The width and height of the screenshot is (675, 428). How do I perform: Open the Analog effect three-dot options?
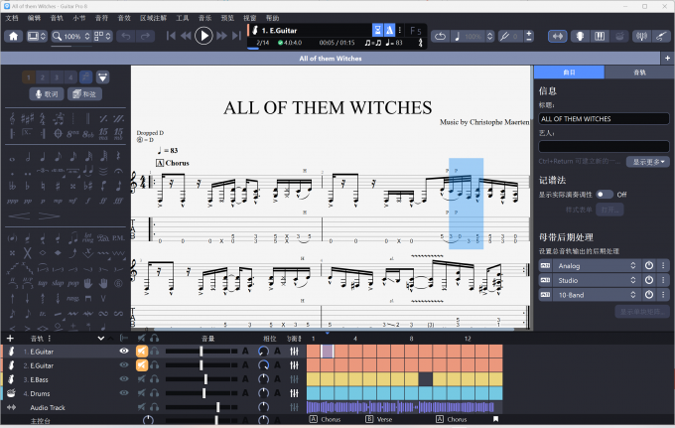tap(663, 266)
